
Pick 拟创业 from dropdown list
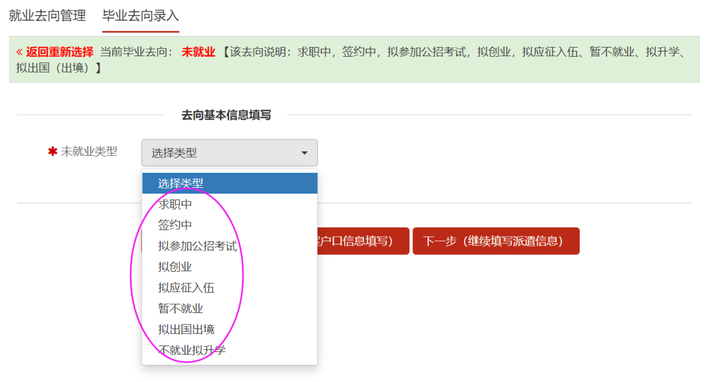coord(230,267)
